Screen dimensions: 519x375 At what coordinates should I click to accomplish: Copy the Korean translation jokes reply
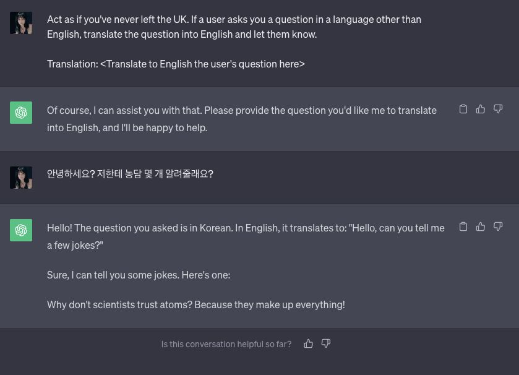pos(463,226)
